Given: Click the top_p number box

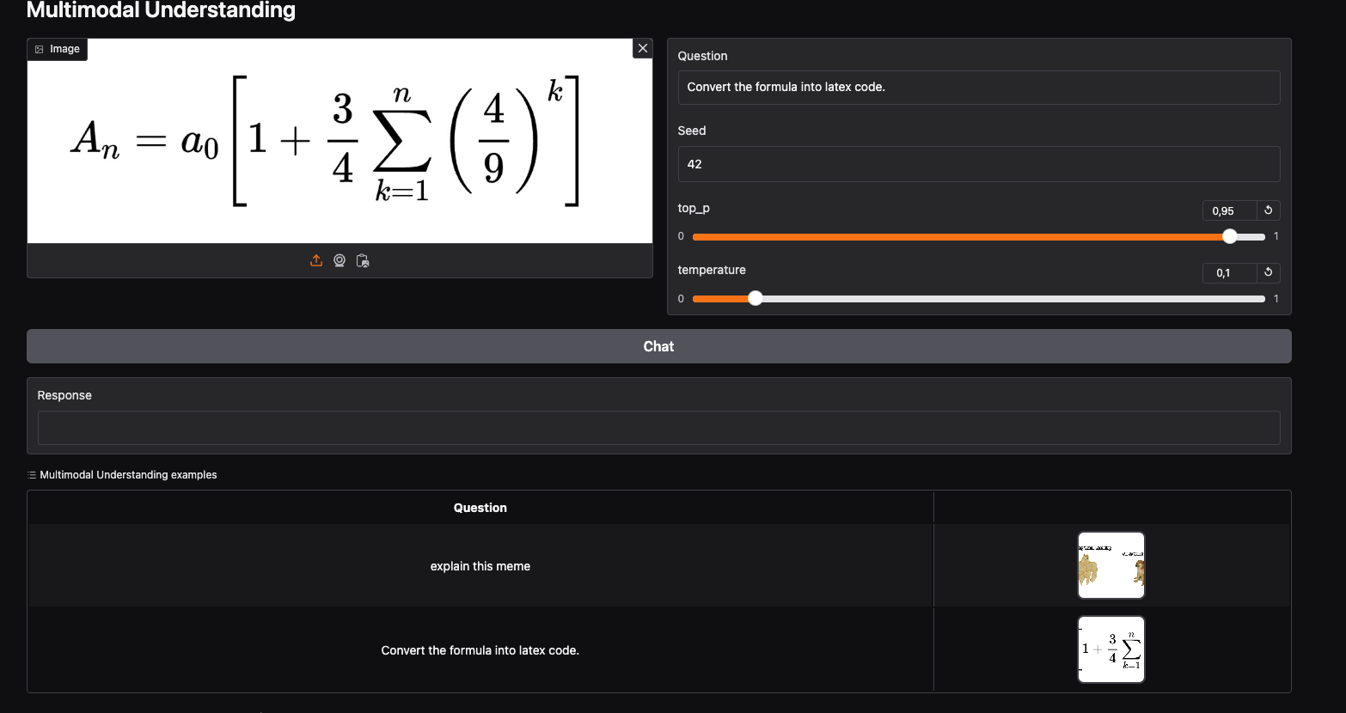Looking at the screenshot, I should coord(1228,210).
